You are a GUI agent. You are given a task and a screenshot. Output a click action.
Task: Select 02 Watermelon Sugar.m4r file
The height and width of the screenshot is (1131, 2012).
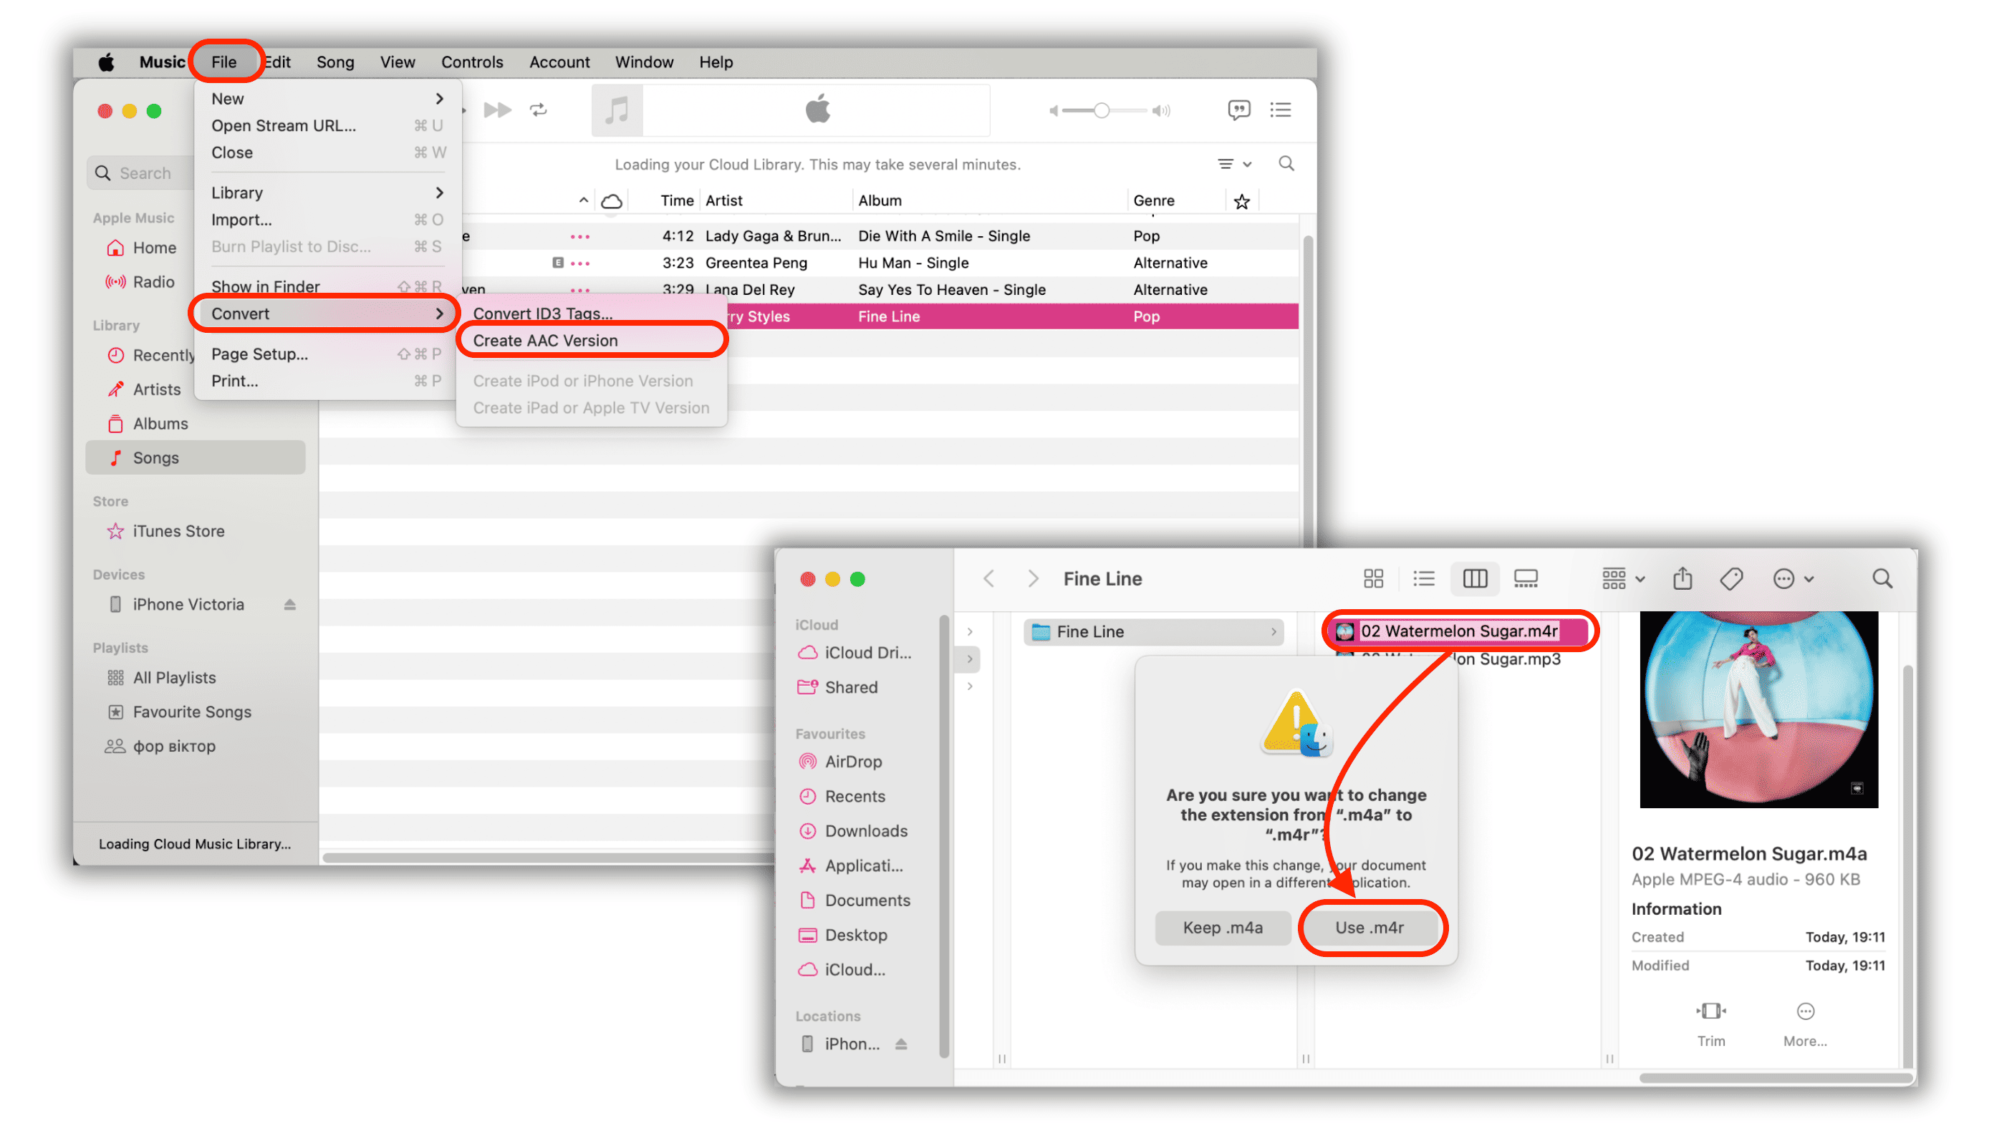point(1460,631)
